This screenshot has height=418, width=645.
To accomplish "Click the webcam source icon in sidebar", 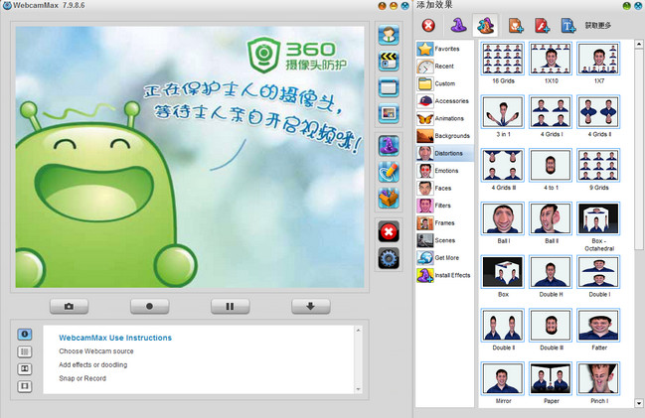I will (x=389, y=35).
